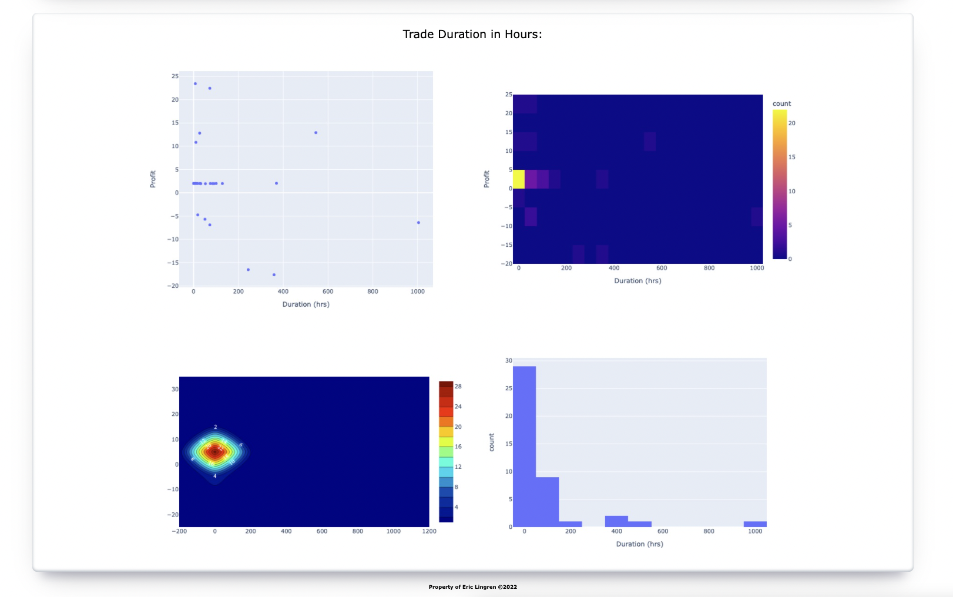953x597 pixels.
Task: Click the Duration (hrs) label under the histogram
Action: point(639,544)
